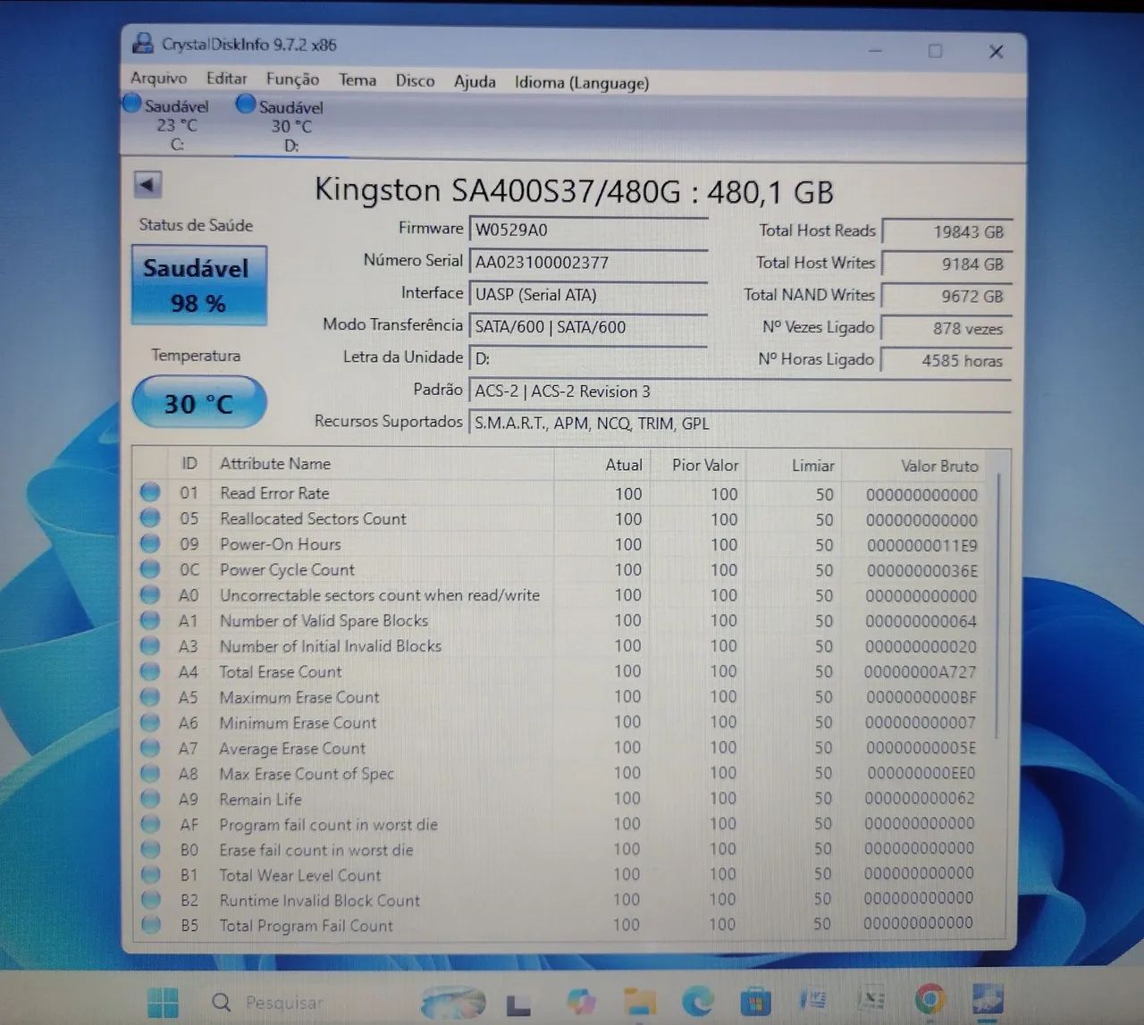Viewport: 1144px width, 1025px height.
Task: Click the Nº Horas Ligado value 4585 horas
Action: [947, 360]
